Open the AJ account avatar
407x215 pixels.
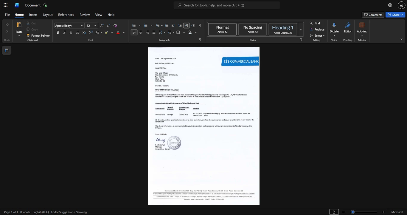tap(401, 5)
